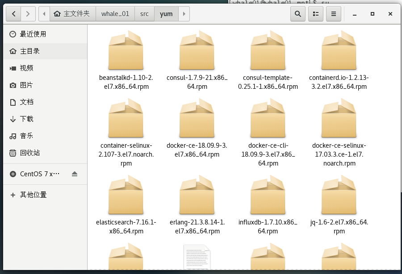402x274 pixels.
Task: Minimize the file manager window
Action: point(355,14)
